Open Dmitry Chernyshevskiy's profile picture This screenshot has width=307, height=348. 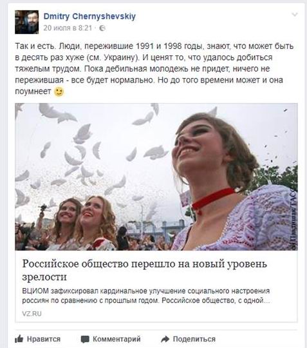(26, 22)
